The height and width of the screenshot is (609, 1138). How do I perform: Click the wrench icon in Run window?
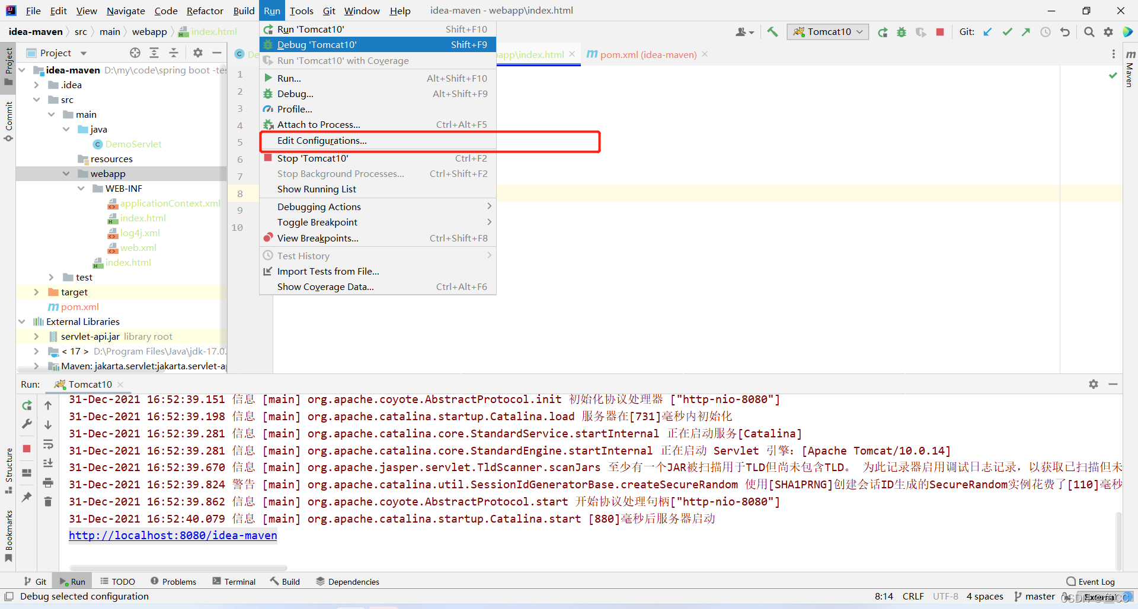[27, 424]
